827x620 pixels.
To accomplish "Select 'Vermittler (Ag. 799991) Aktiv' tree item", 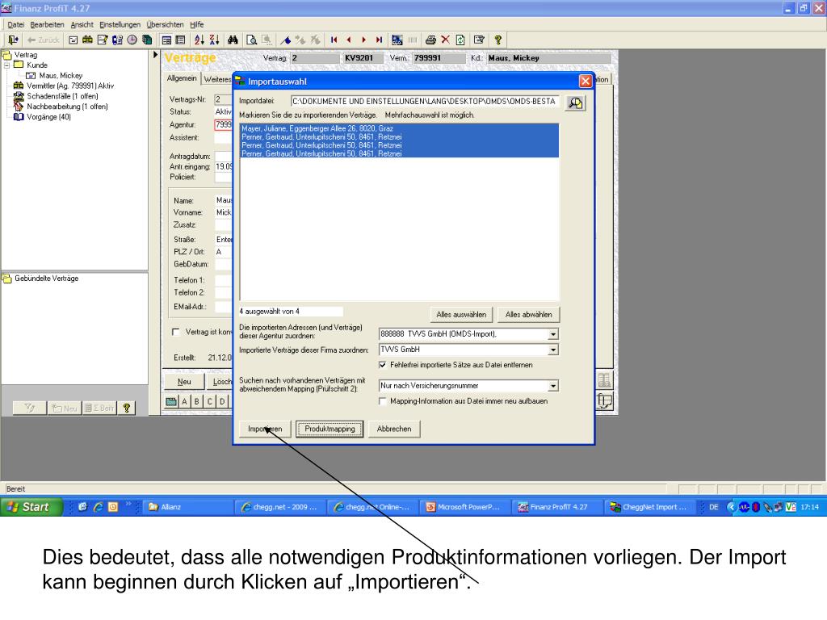I will [70, 86].
